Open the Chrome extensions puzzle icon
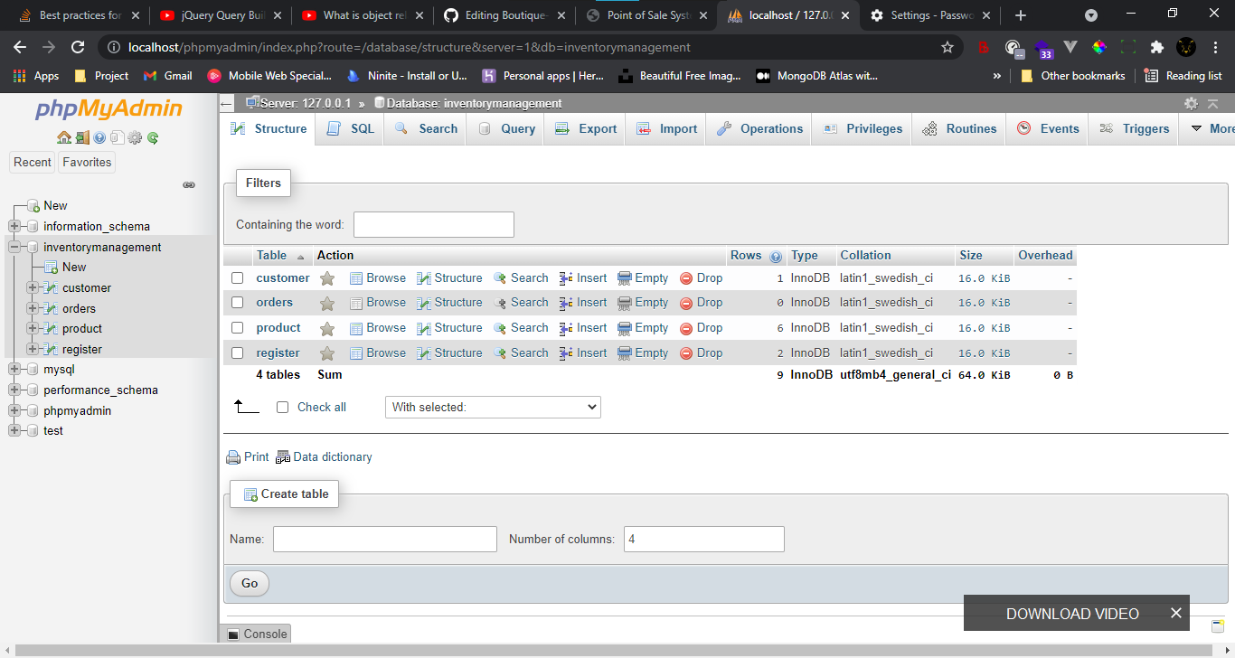Screen dimensions: 1235x658 point(1156,47)
